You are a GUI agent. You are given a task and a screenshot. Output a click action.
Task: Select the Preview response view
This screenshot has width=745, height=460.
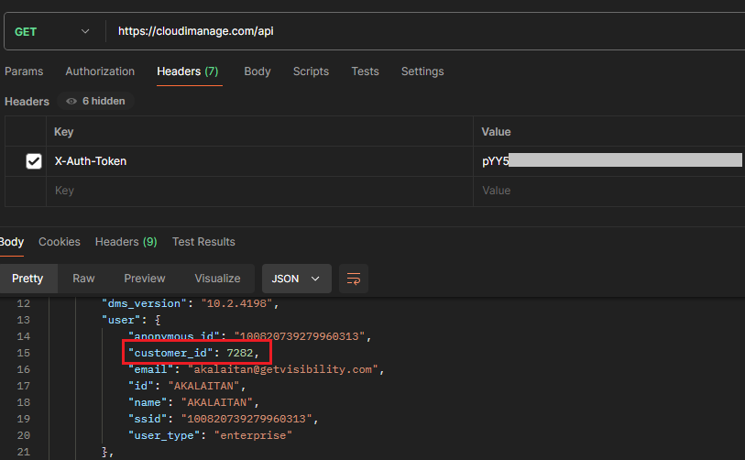tap(145, 278)
